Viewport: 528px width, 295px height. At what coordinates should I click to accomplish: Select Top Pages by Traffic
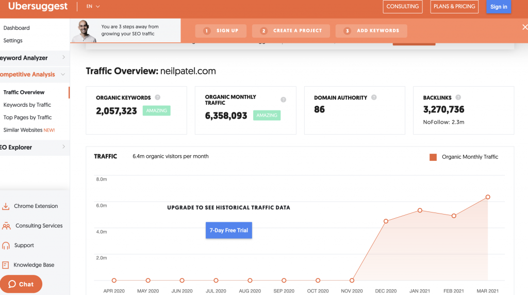pyautogui.click(x=28, y=117)
